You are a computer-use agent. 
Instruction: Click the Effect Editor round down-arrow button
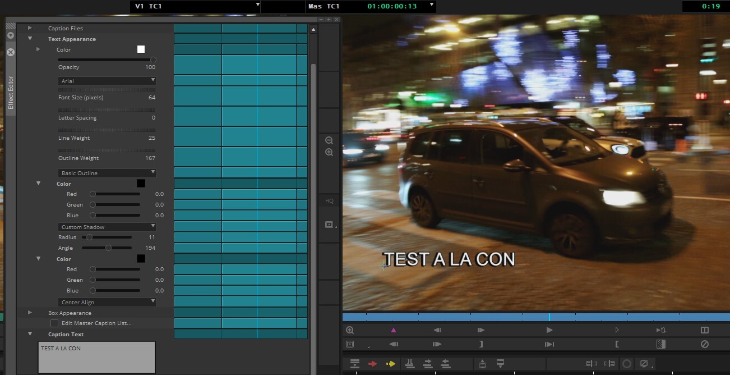(x=10, y=35)
